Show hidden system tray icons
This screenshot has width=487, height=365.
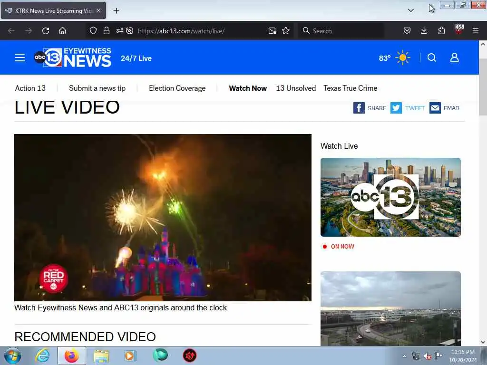click(x=404, y=356)
